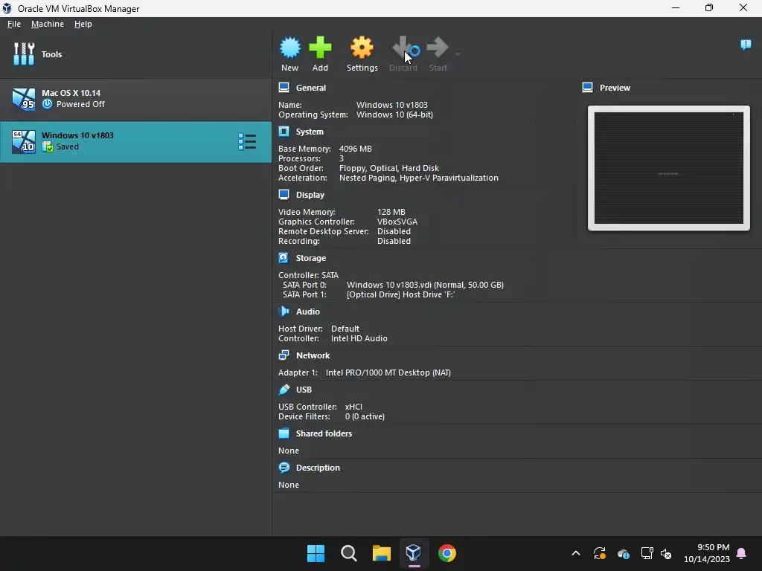Click the VM preview thumbnail
This screenshot has width=762, height=571.
[x=669, y=168]
